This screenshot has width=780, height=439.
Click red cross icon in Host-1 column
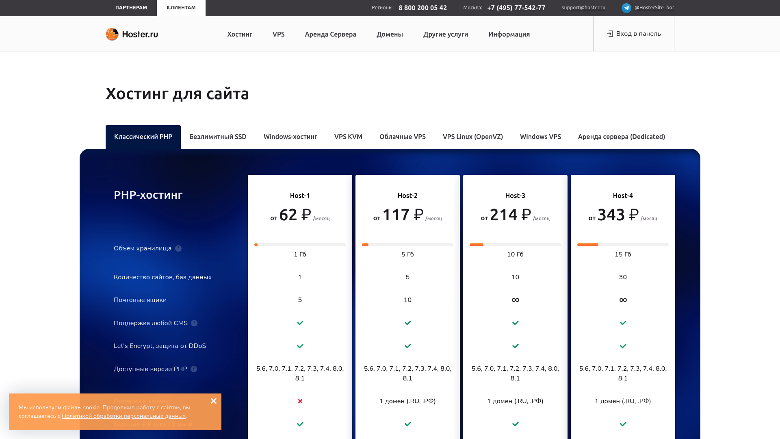point(300,401)
